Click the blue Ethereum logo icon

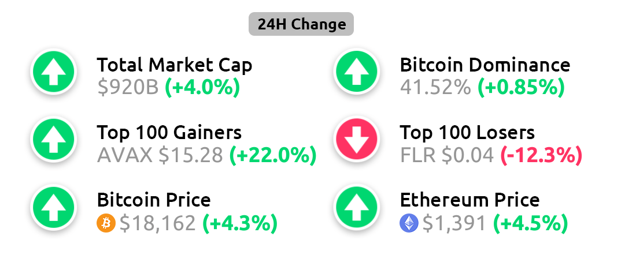409,223
